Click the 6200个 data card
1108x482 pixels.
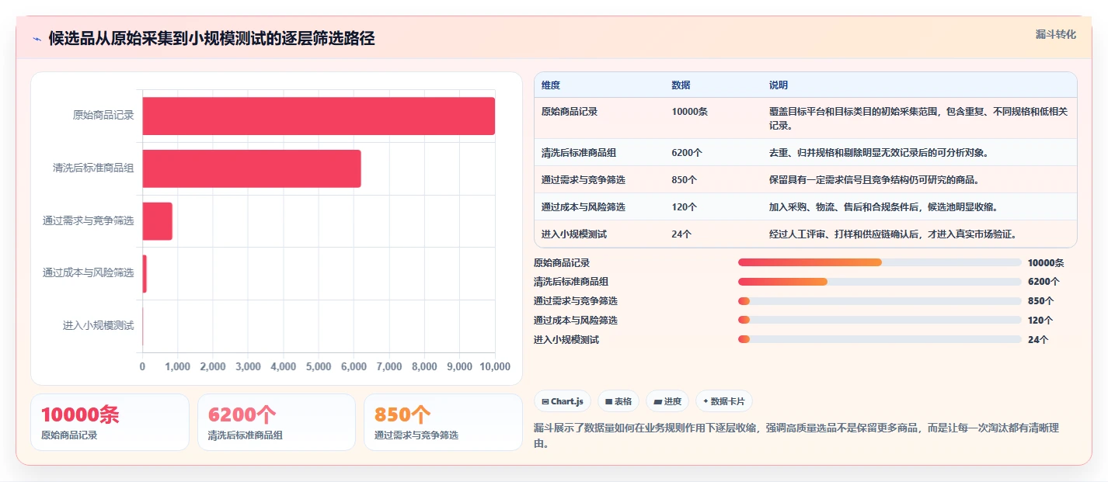(277, 422)
